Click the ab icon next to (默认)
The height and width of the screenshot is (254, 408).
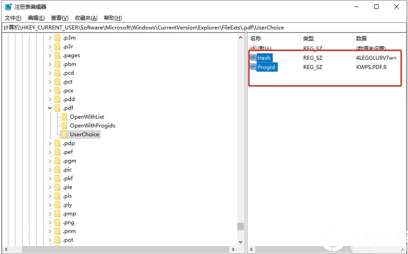click(x=253, y=48)
